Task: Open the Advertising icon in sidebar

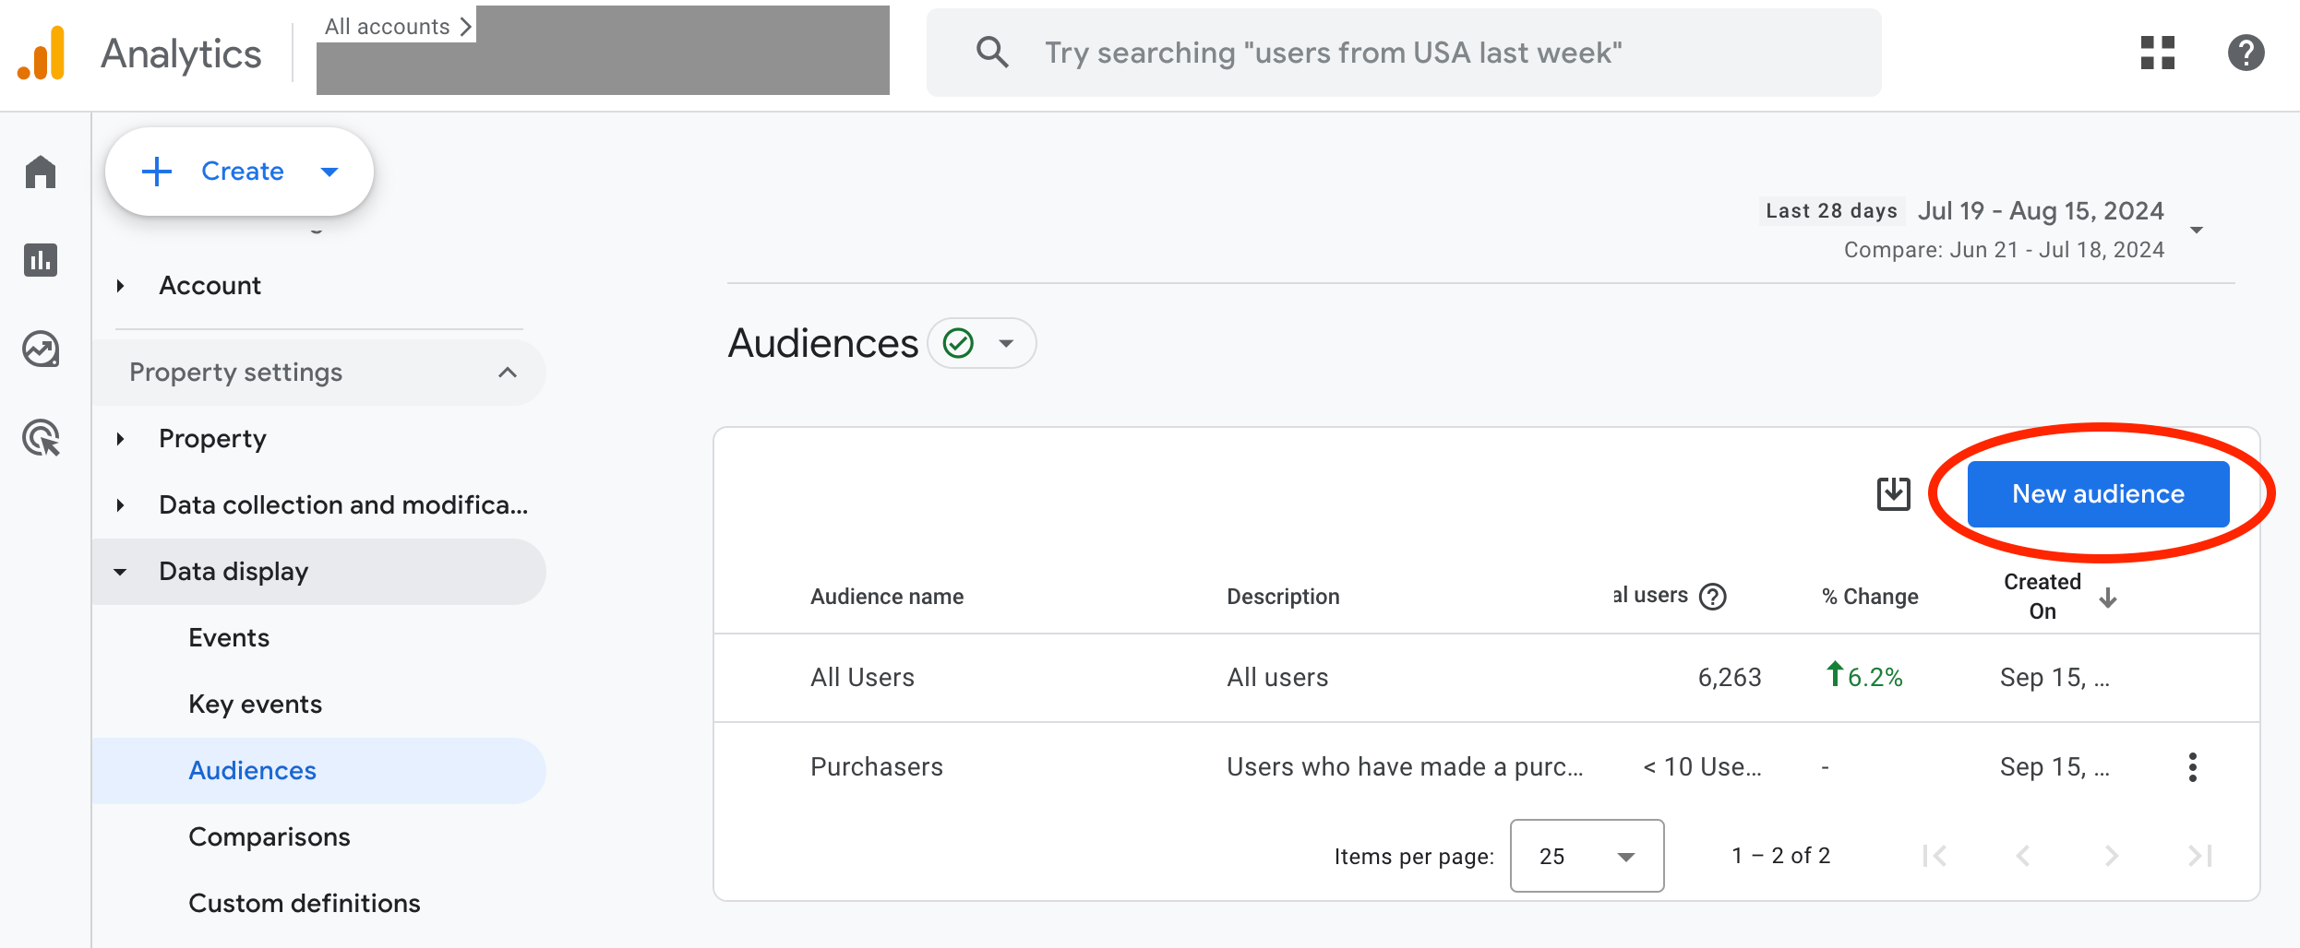Action: (x=41, y=438)
